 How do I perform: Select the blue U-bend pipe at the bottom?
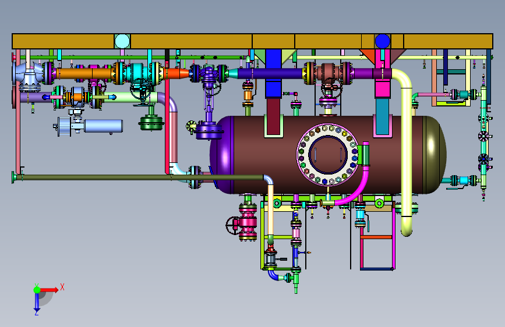click(x=273, y=275)
